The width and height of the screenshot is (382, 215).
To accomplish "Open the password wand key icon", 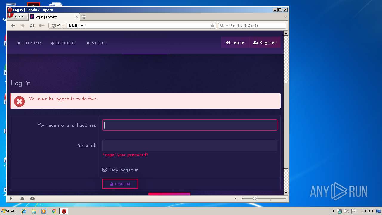I will click(x=42, y=26).
